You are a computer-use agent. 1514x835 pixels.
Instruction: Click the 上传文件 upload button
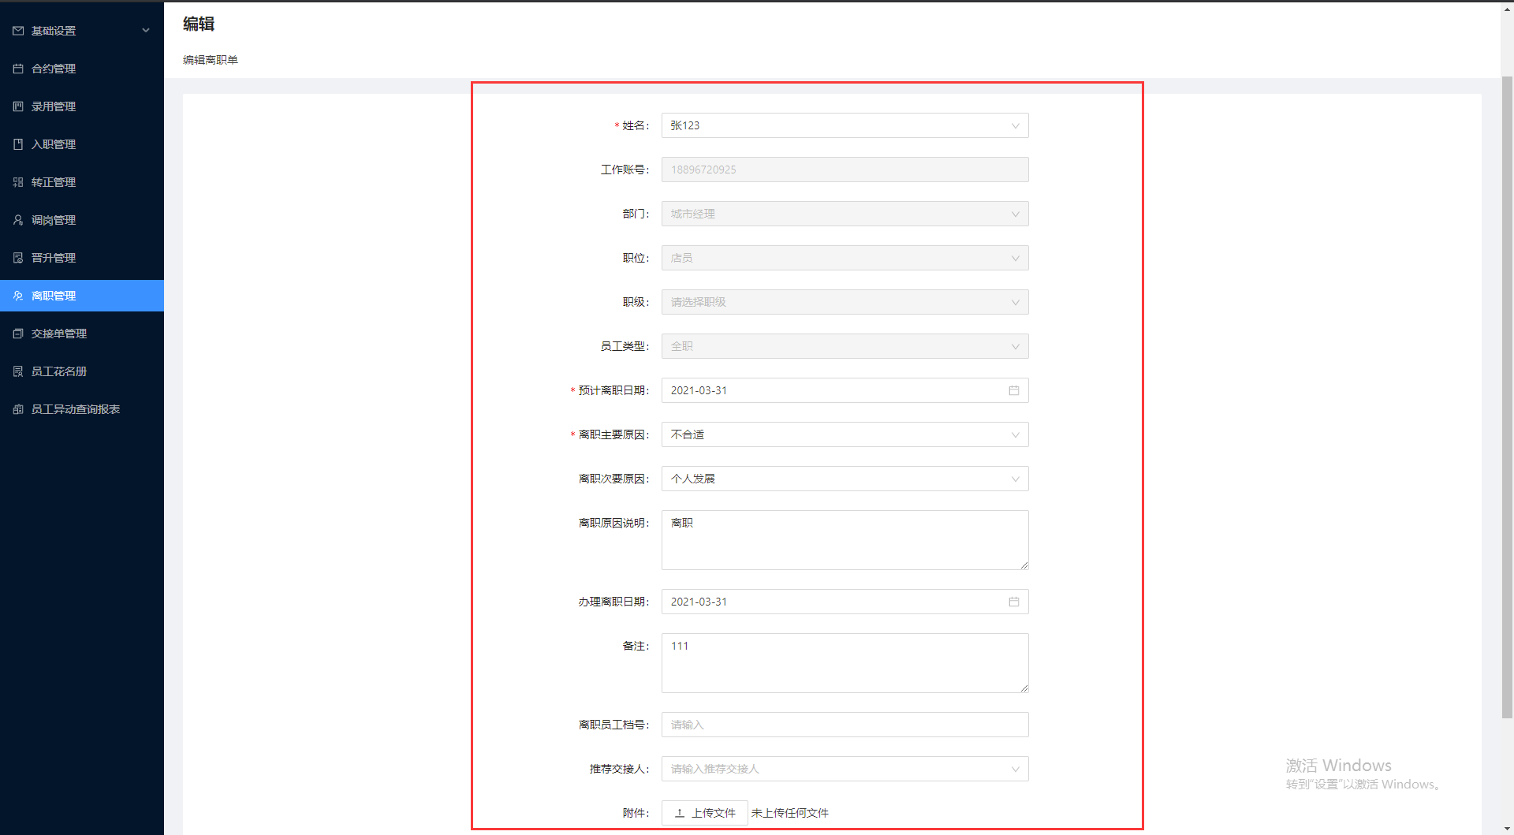pyautogui.click(x=705, y=813)
